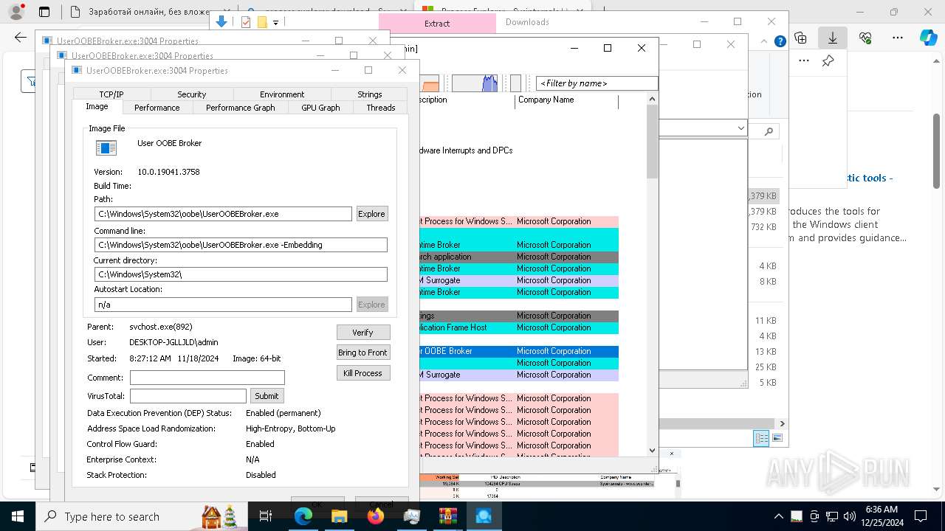
Task: Click the Bring to Front button
Action: pos(362,353)
